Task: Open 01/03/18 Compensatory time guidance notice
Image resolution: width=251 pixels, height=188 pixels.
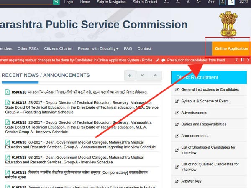Action: (x=77, y=175)
